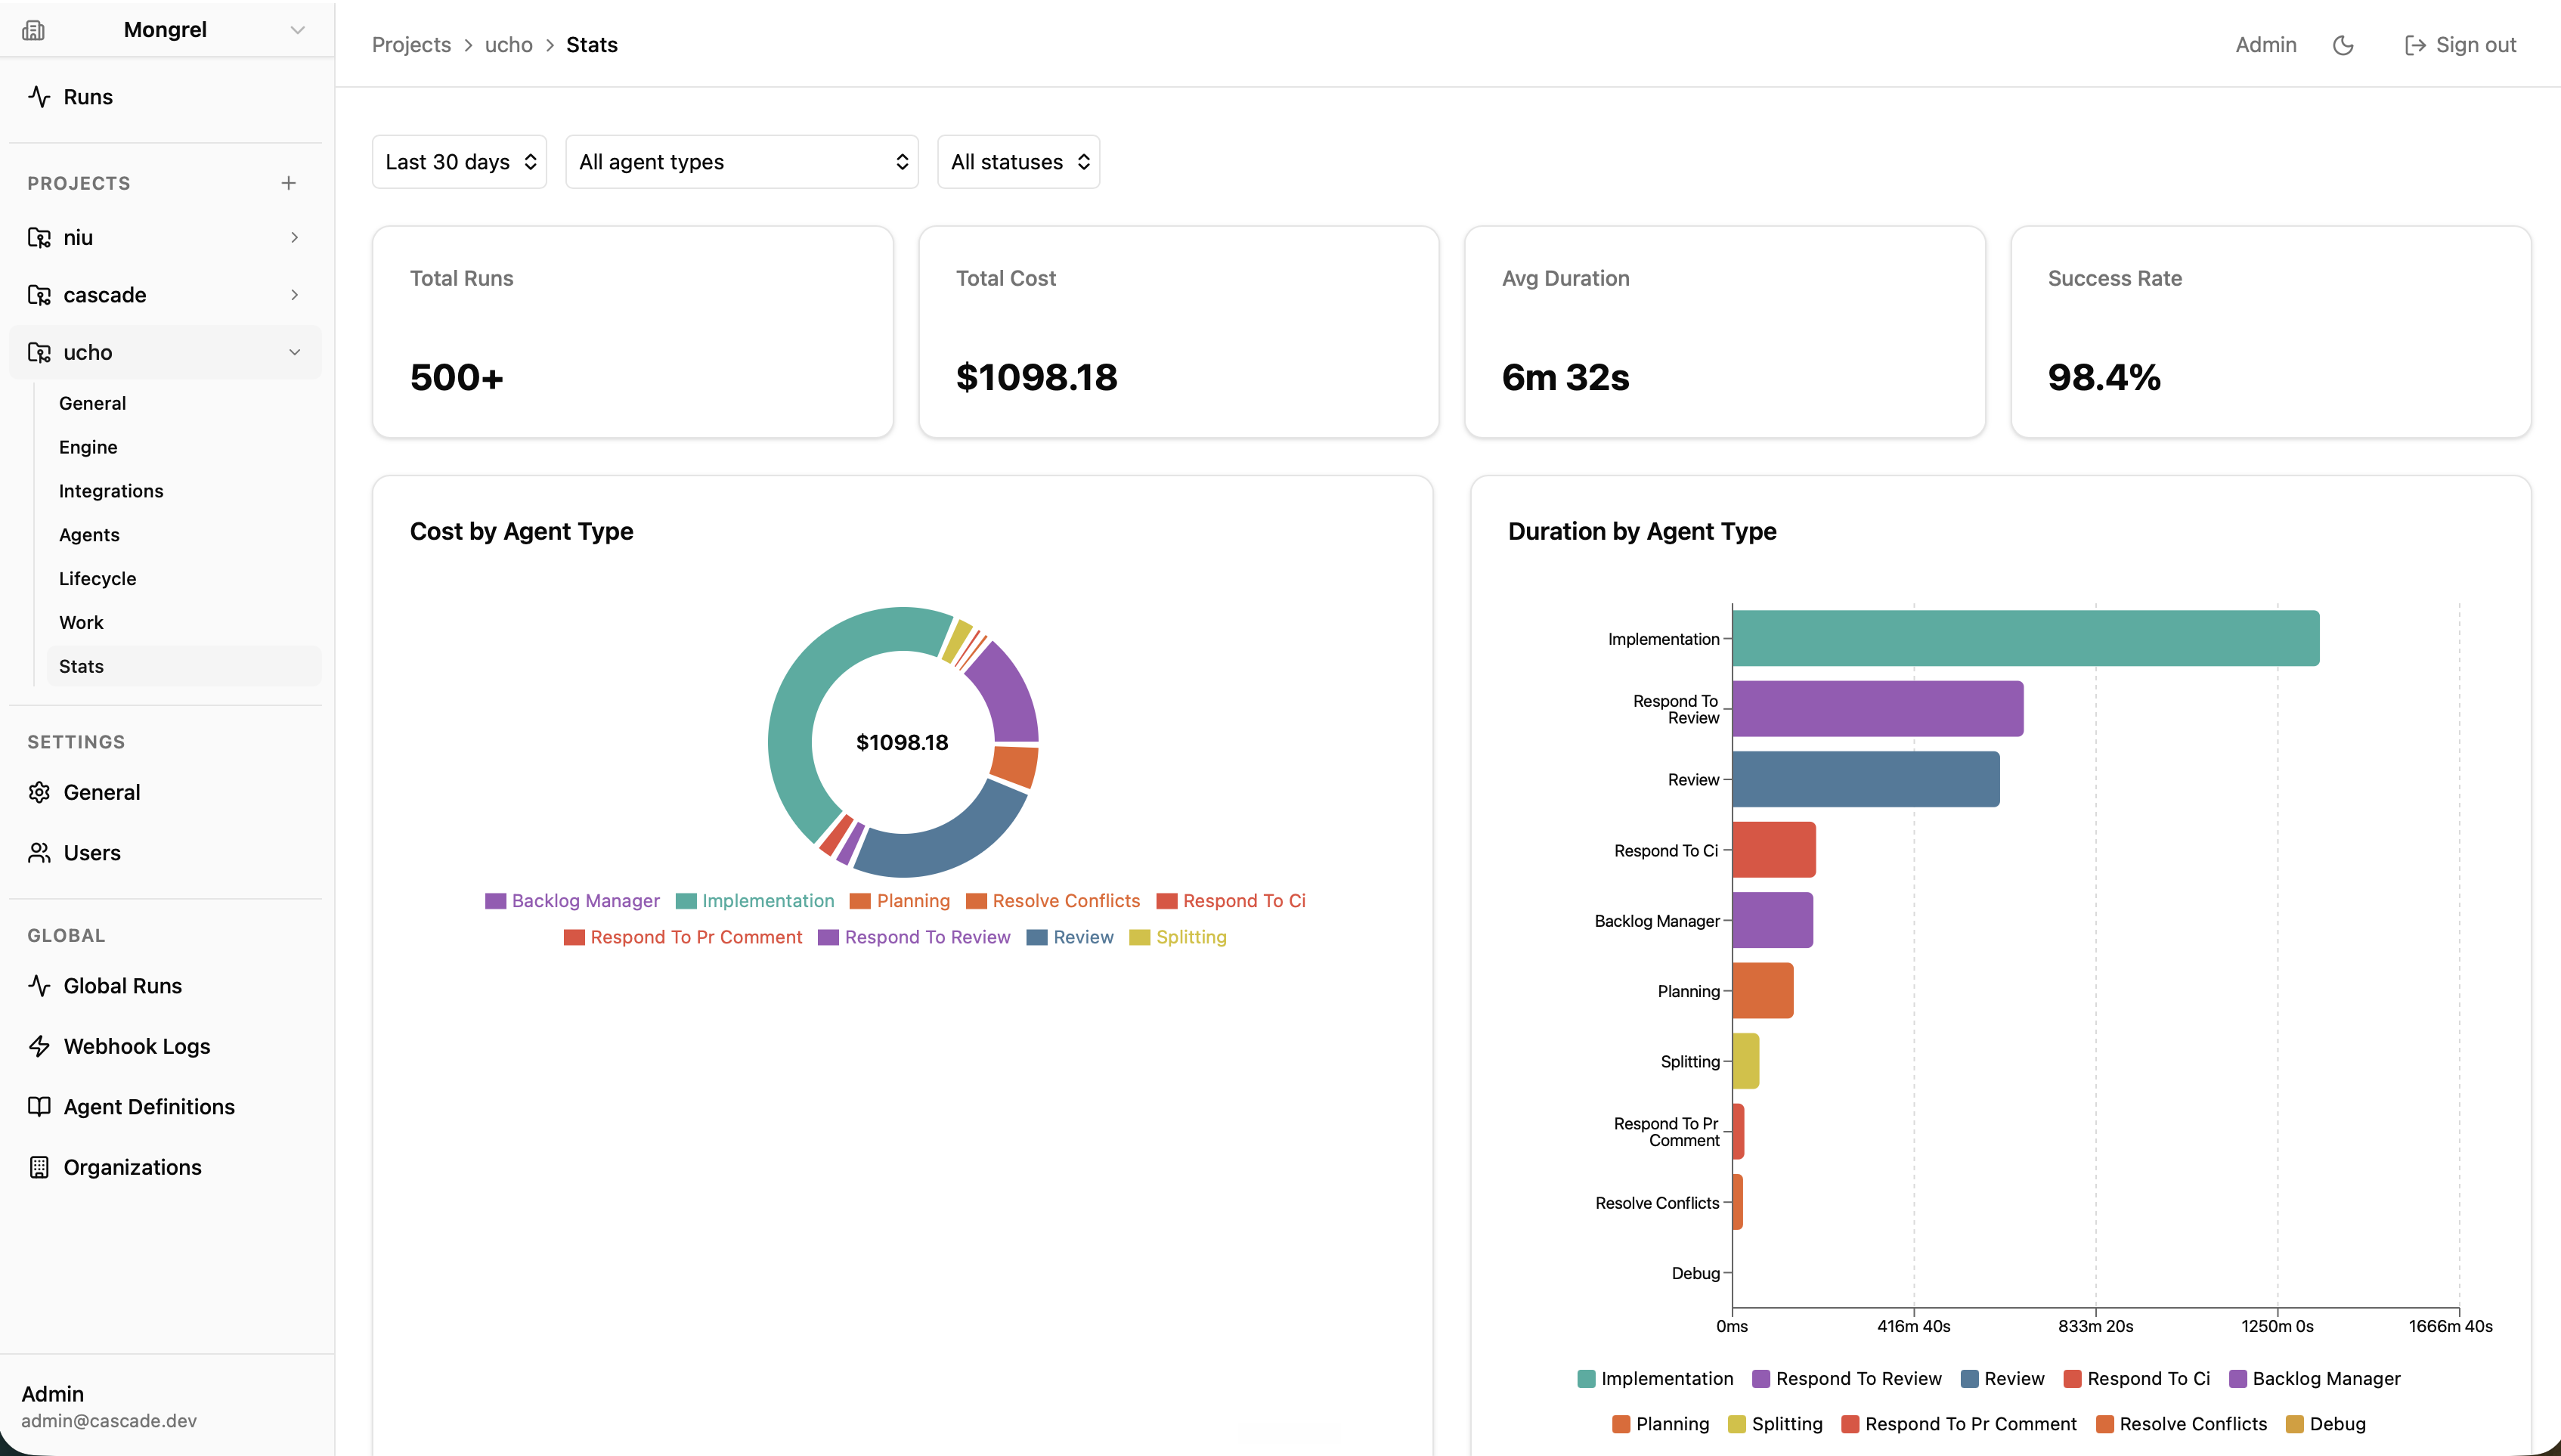Click the Webhook Logs lightning icon
Viewport: 2561px width, 1456px height.
pos(39,1046)
